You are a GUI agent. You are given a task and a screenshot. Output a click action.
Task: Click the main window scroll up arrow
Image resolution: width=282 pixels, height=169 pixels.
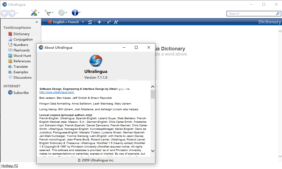280,31
